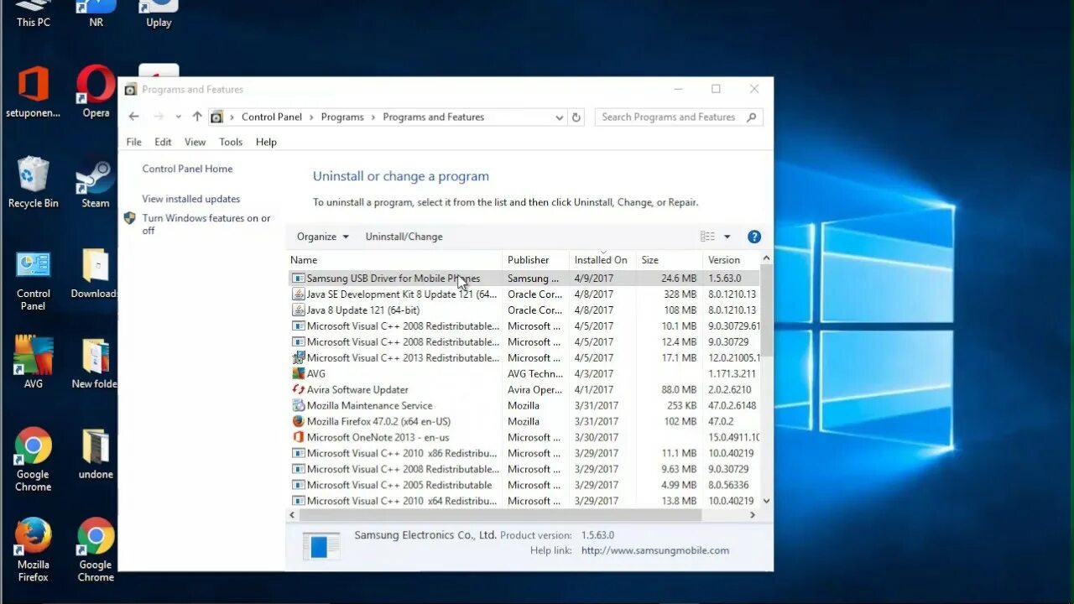Viewport: 1074px width, 604px height.
Task: Click the horizontal scrollbar of program list
Action: point(500,514)
